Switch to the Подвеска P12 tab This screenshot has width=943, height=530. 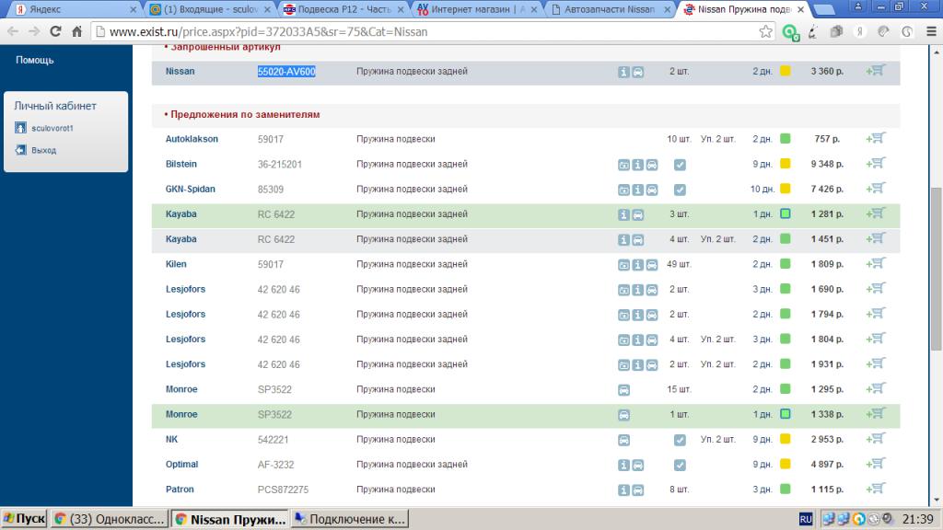tap(344, 9)
